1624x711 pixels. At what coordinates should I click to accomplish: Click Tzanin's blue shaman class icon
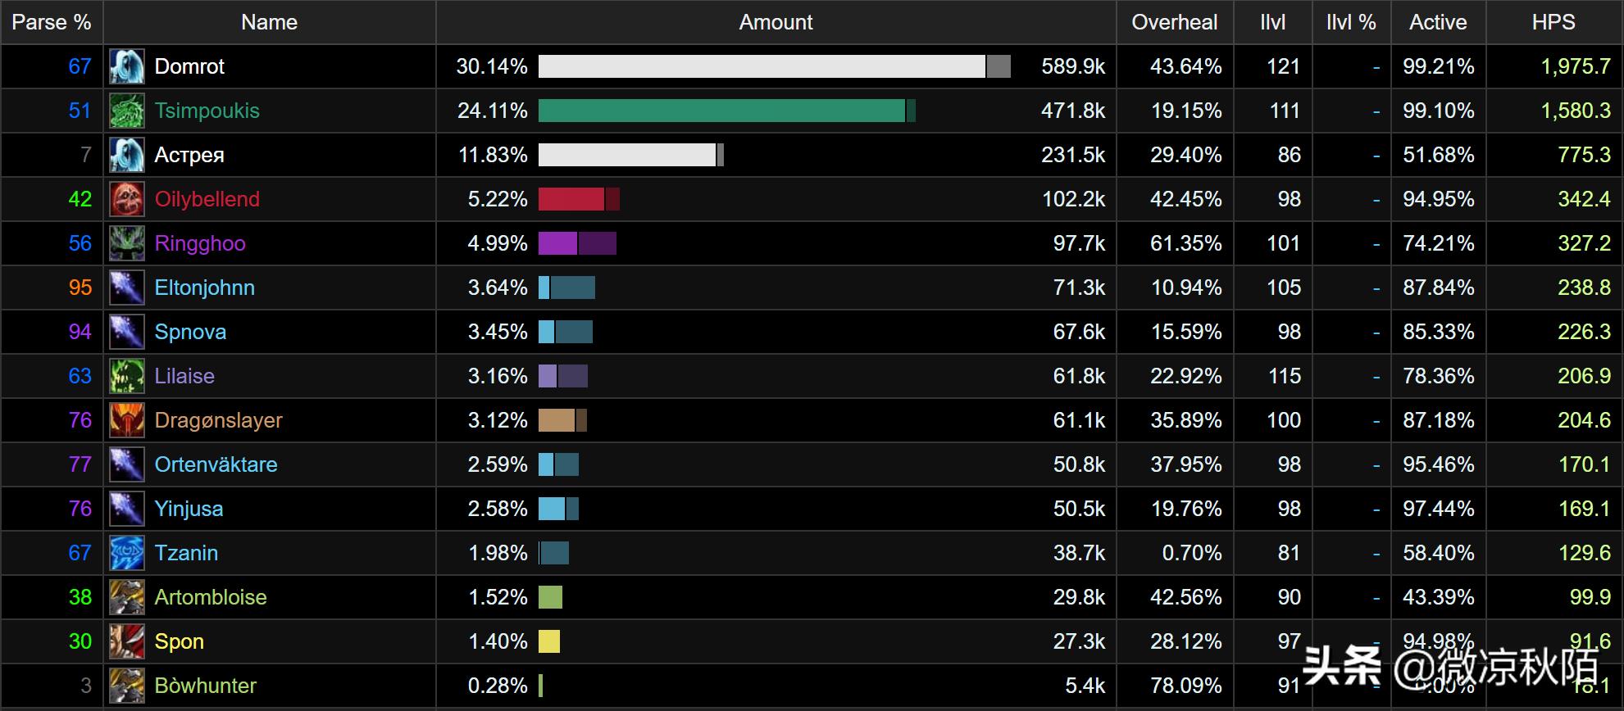tap(127, 553)
